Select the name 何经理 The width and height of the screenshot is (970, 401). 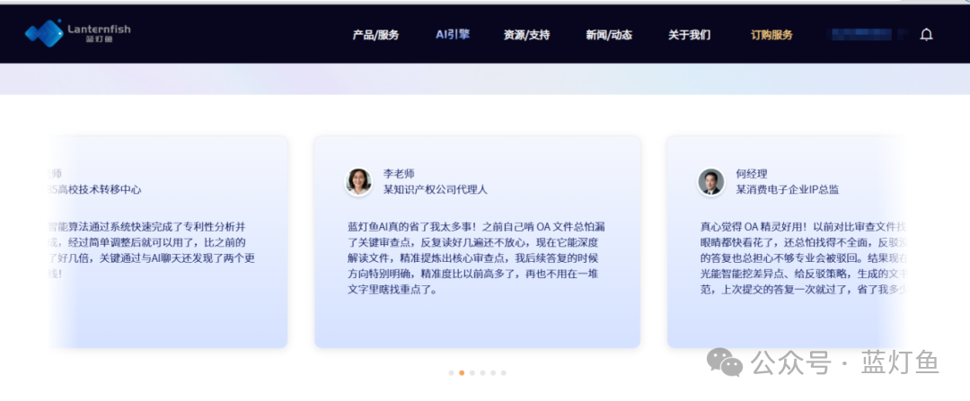pyautogui.click(x=751, y=174)
